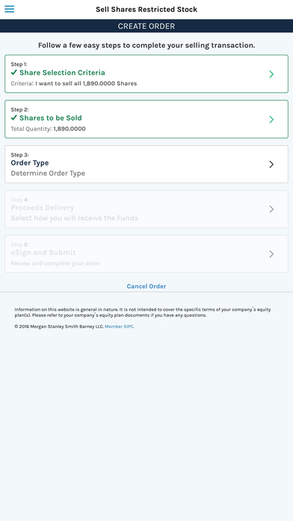293x521 pixels.
Task: Click the Sell Shares Restricted Stock title
Action: [x=146, y=9]
